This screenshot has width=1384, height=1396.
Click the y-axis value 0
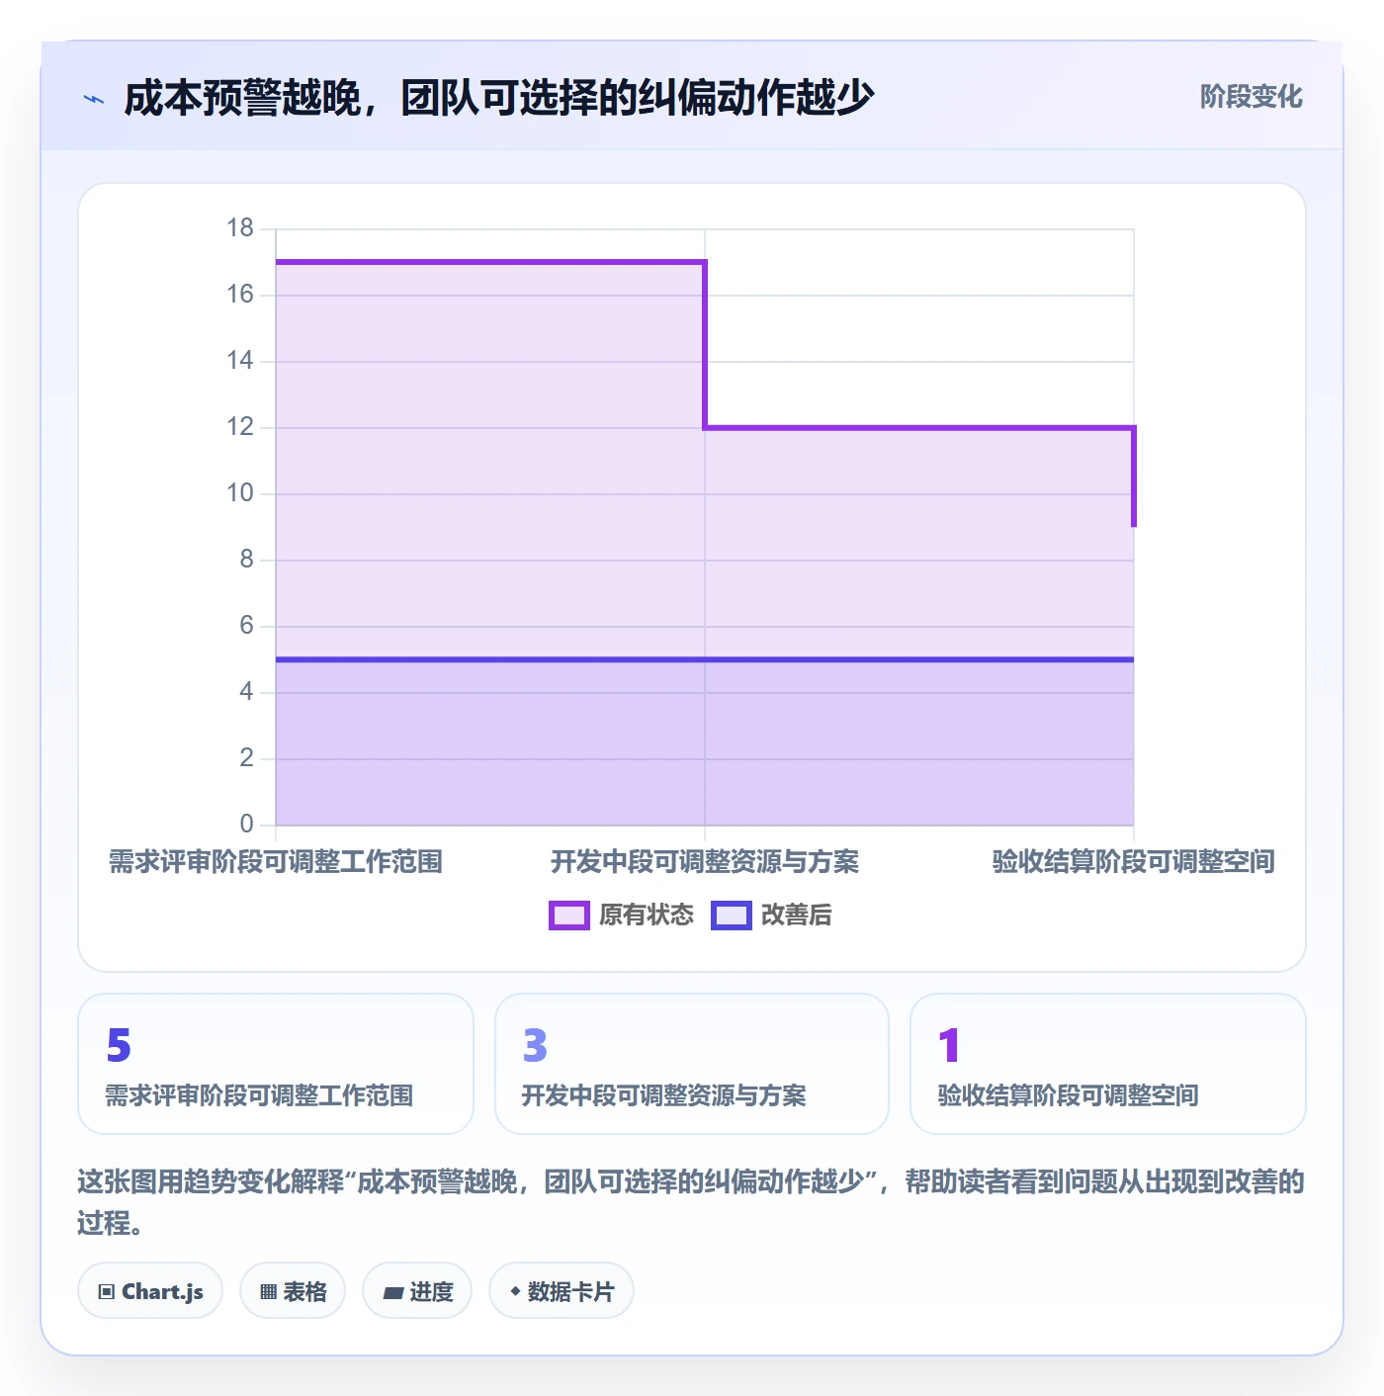click(247, 825)
